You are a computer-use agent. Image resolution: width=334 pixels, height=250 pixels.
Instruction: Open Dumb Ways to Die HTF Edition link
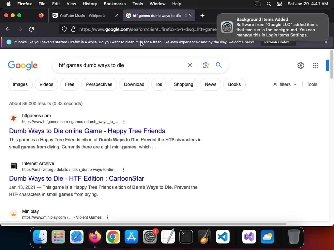pos(76,179)
